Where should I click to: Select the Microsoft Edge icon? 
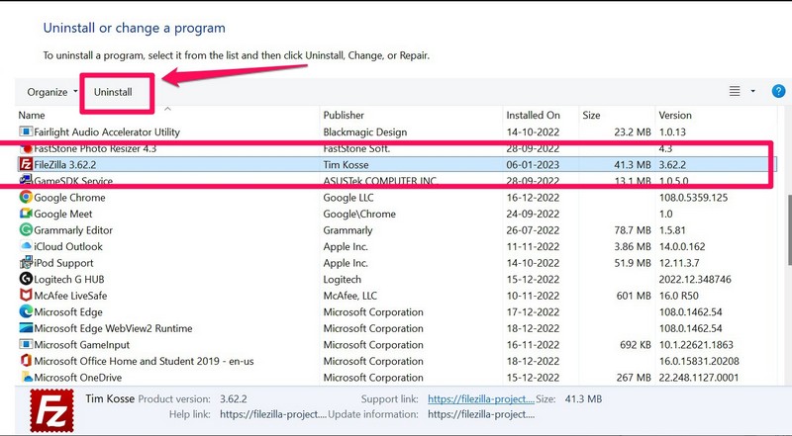[26, 311]
